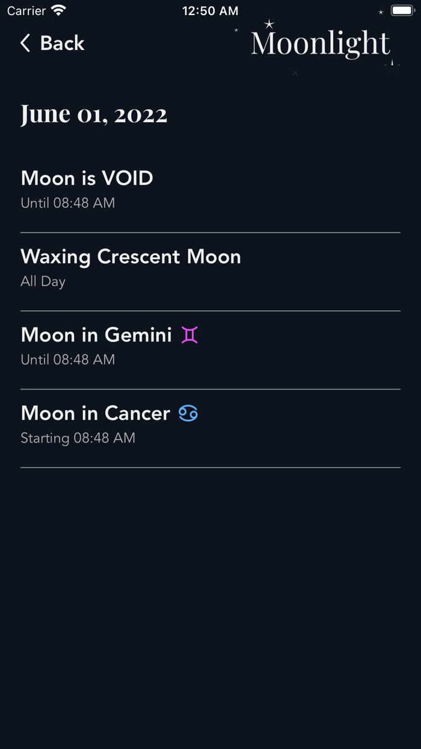Tap the 12:50 AM clock in status bar
This screenshot has height=749, width=421.
coord(210,11)
